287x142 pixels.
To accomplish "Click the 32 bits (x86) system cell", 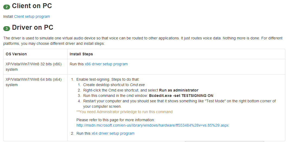I will pos(35,67).
